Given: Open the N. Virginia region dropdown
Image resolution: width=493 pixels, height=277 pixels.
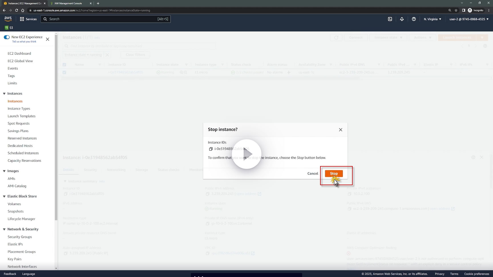Looking at the screenshot, I should [x=433, y=19].
